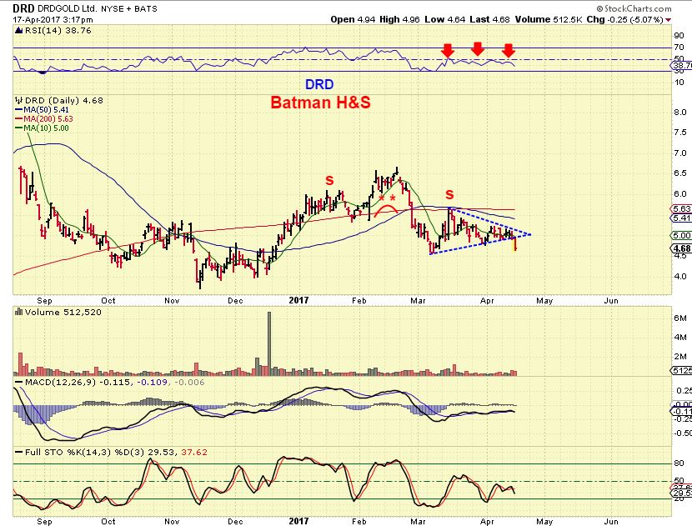This screenshot has height=526, width=692.
Task: Click the icon beside the RSI(14) label
Action: [x=18, y=31]
